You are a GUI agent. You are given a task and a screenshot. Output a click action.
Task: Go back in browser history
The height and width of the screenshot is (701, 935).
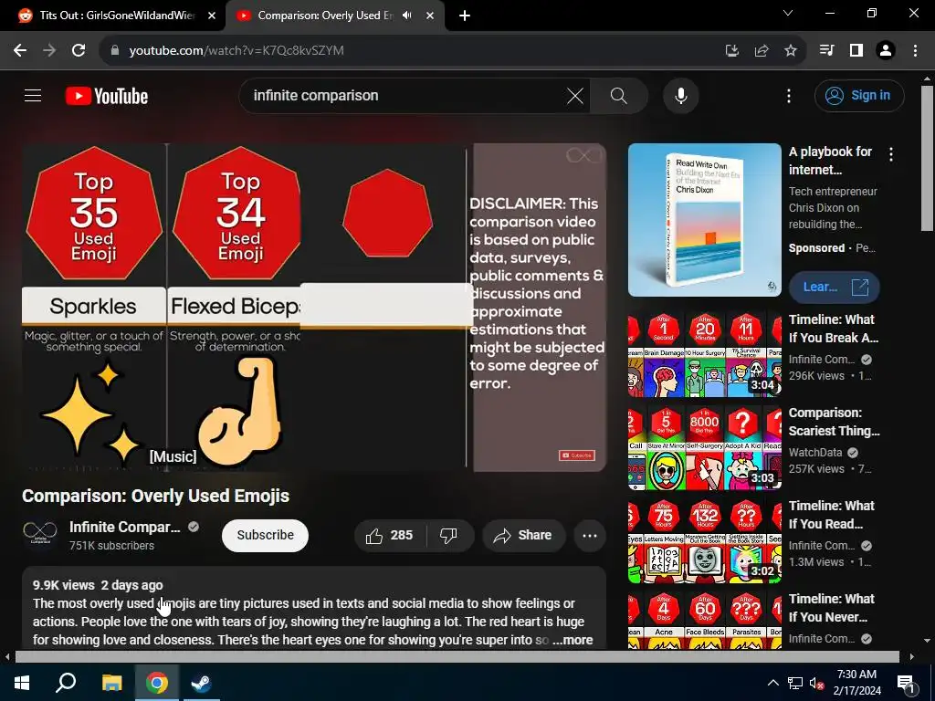[x=20, y=51]
